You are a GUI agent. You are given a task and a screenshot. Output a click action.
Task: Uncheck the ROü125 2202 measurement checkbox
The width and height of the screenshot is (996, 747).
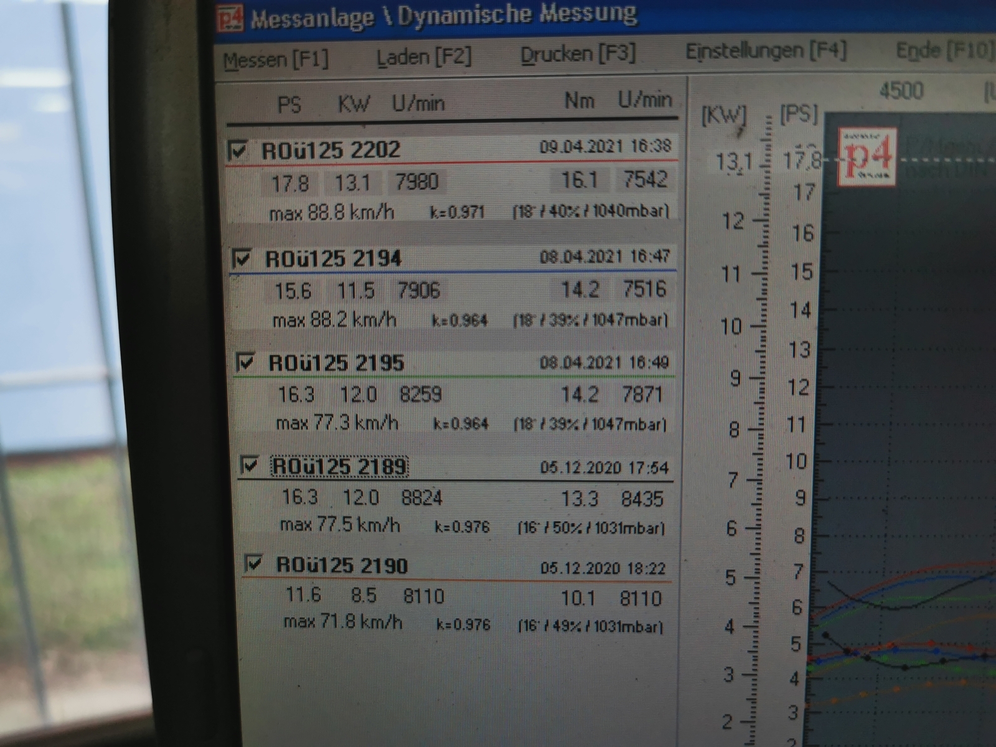coord(238,151)
